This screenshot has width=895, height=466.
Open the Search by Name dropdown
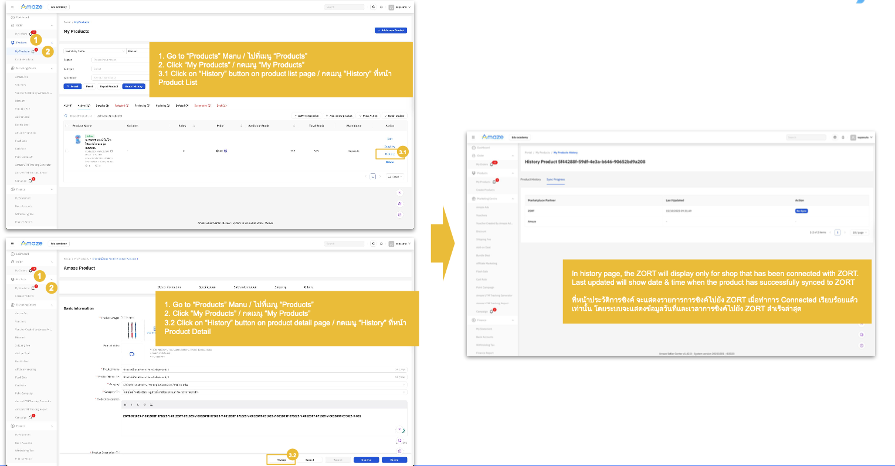click(x=94, y=51)
